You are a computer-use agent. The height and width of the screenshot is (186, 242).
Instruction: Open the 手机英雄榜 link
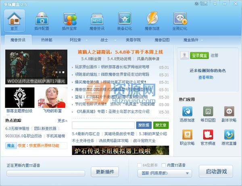point(56,136)
